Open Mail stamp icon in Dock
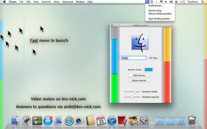 (58, 120)
